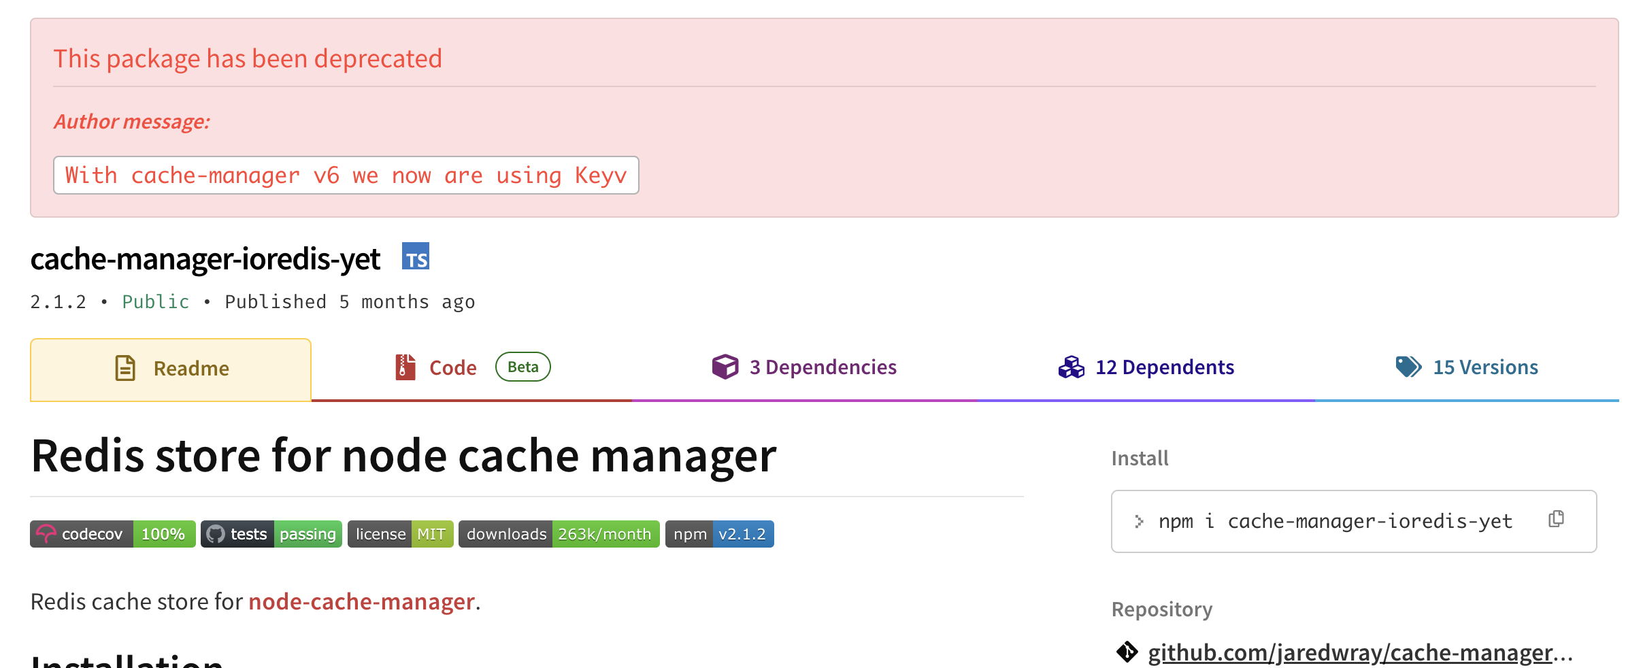Open the 12 Dependents tab
1626x668 pixels.
(x=1164, y=367)
